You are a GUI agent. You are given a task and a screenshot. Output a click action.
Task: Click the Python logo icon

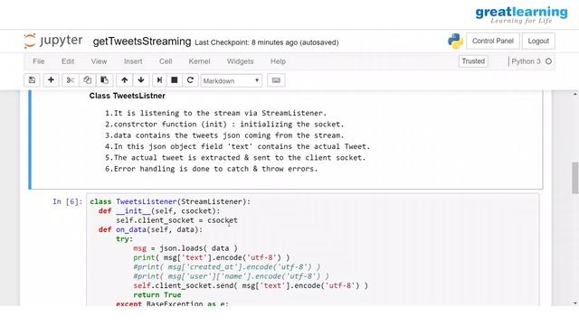pos(456,41)
